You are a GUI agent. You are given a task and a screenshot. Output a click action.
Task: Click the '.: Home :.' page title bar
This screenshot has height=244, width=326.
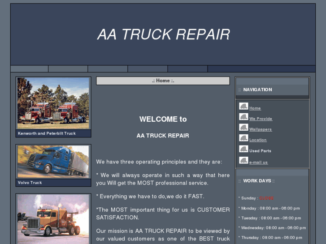coord(163,81)
